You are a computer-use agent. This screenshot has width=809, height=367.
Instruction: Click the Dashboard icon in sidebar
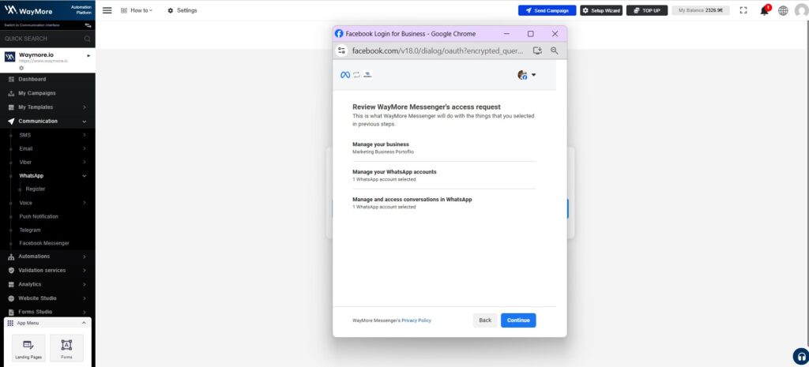coord(11,80)
